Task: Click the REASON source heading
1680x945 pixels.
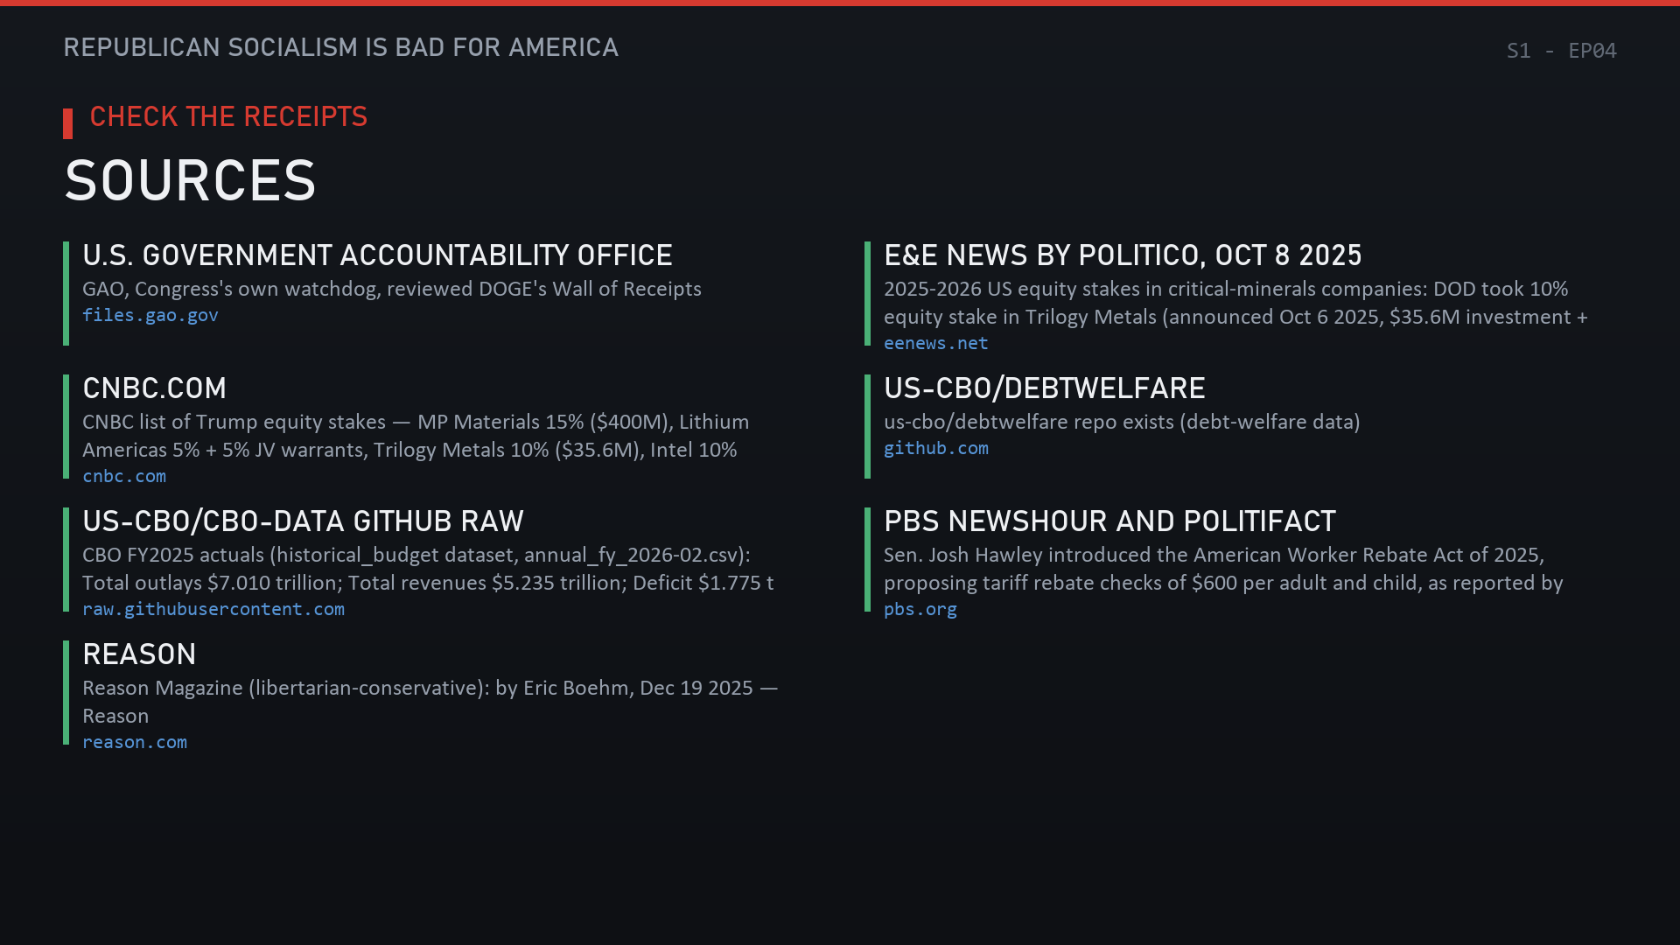Action: [139, 654]
